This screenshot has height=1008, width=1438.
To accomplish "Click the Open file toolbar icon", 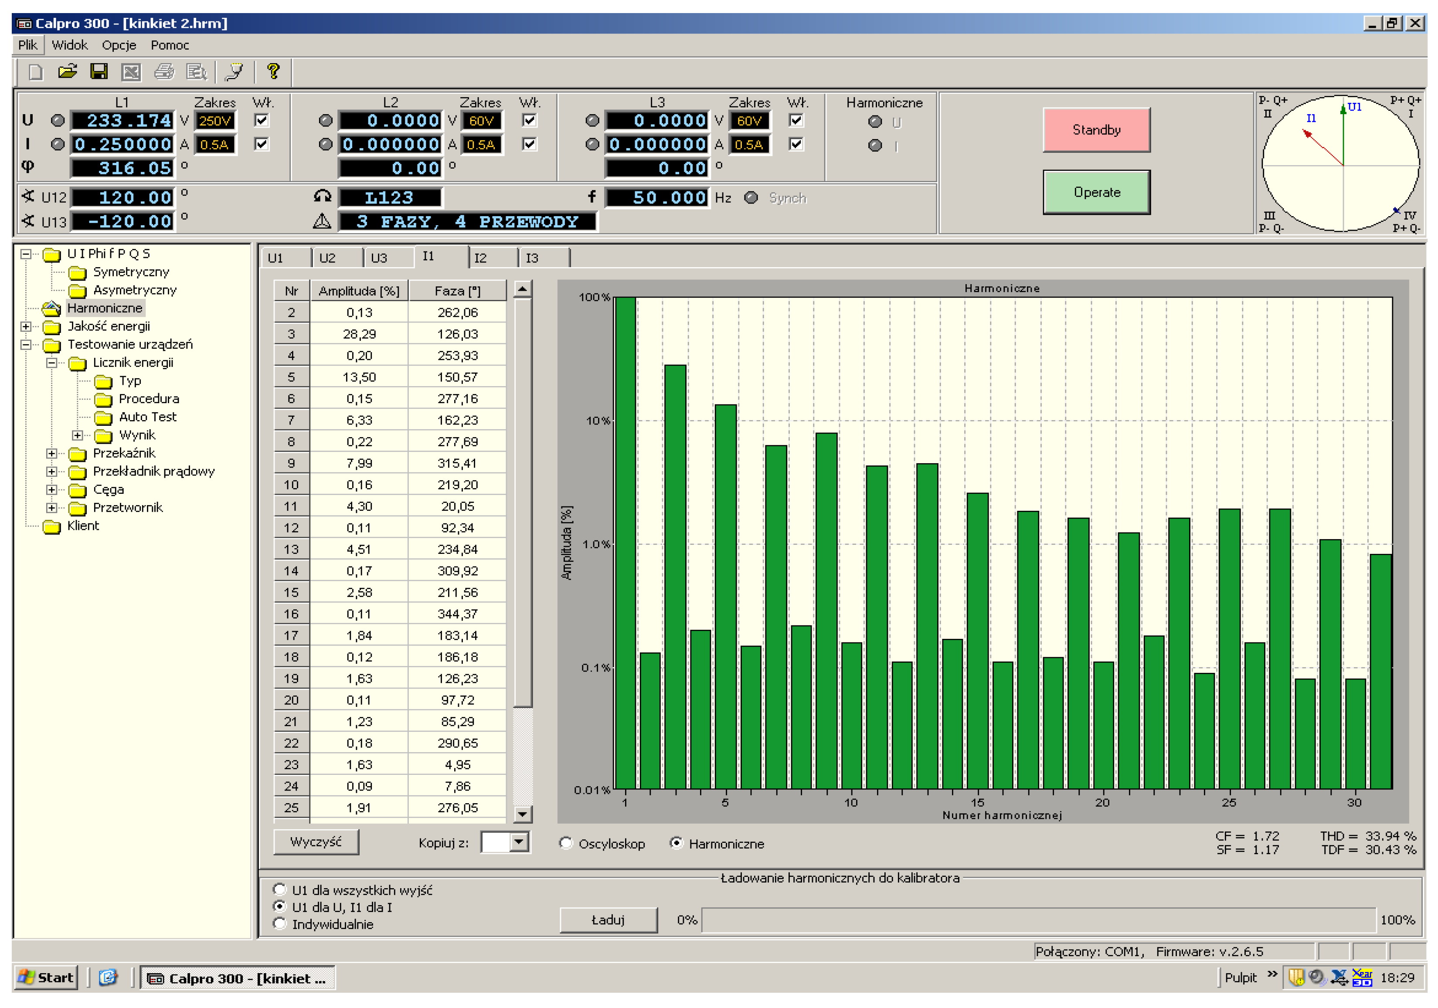I will [x=67, y=71].
